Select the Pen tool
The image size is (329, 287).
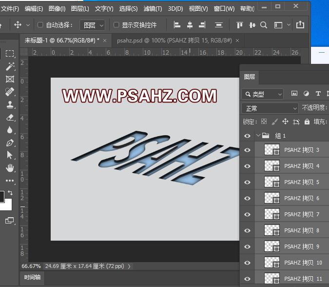[10, 143]
